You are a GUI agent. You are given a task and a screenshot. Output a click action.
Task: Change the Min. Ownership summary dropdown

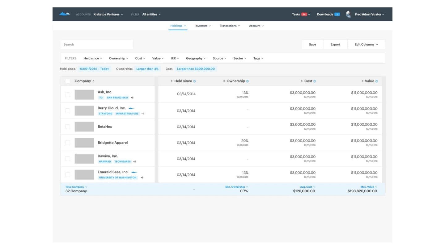pyautogui.click(x=237, y=187)
